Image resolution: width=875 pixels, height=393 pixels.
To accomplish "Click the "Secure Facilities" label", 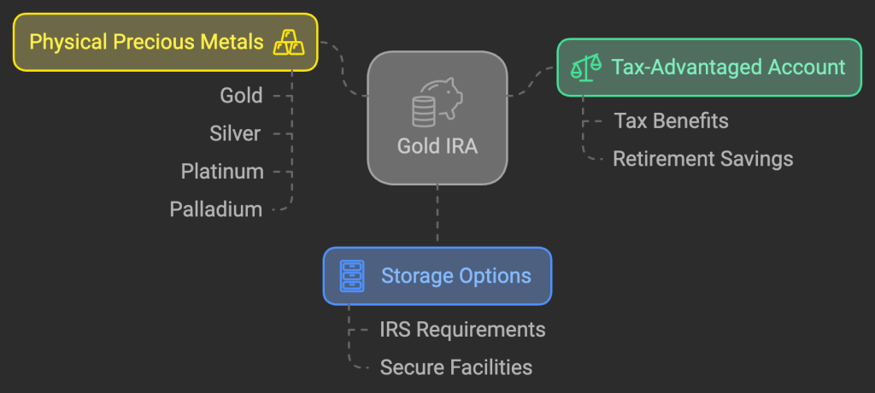I will point(456,367).
